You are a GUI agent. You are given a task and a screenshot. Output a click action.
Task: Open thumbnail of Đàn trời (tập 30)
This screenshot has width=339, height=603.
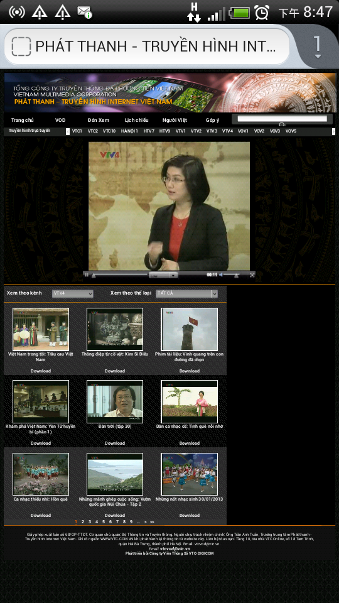tap(115, 401)
